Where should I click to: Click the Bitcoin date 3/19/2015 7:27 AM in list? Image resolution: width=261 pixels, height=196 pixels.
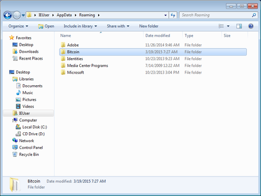click(161, 52)
